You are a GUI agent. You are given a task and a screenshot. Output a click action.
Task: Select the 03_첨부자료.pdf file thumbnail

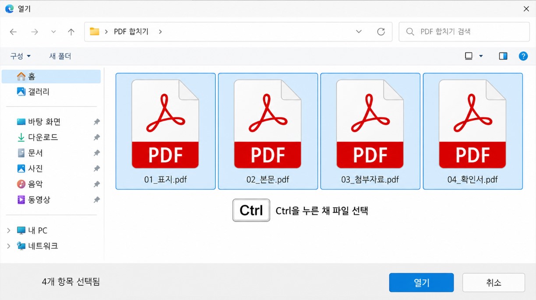pos(370,124)
